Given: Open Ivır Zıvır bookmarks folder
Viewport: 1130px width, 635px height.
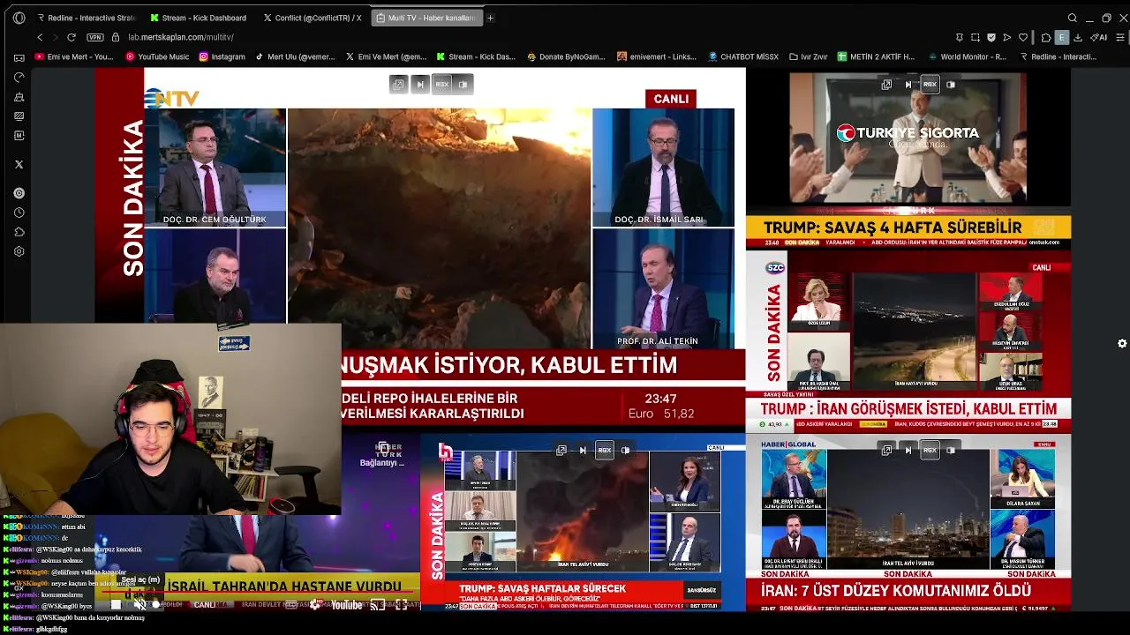Looking at the screenshot, I should pyautogui.click(x=808, y=56).
